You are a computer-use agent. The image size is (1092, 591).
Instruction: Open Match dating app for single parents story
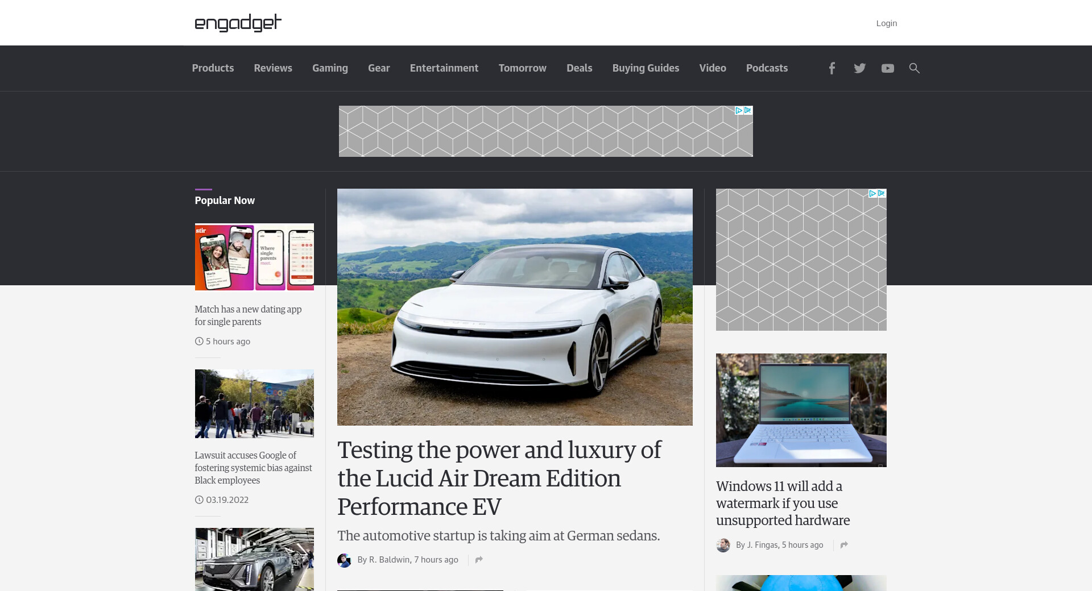point(249,315)
